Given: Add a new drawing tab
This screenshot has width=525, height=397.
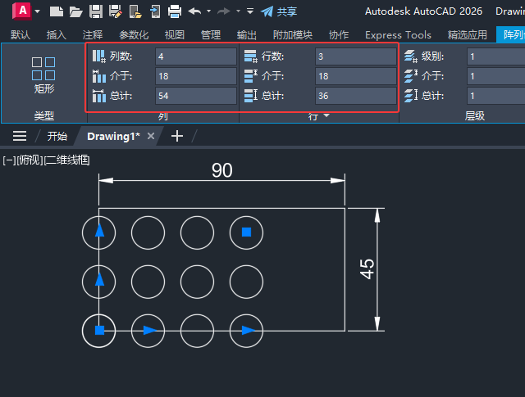Looking at the screenshot, I should pos(177,136).
